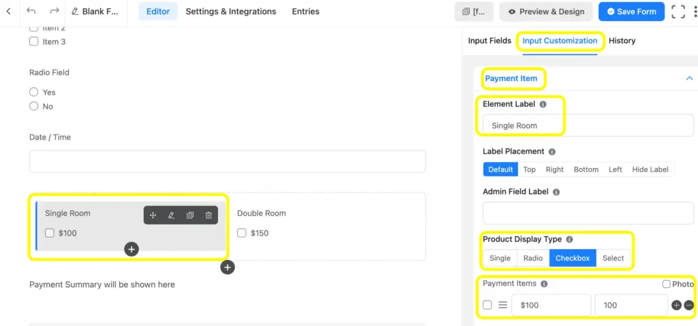Save the form
Image resolution: width=698 pixels, height=326 pixels.
pos(631,12)
